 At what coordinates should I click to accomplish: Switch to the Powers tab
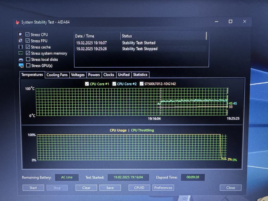tap(94, 75)
